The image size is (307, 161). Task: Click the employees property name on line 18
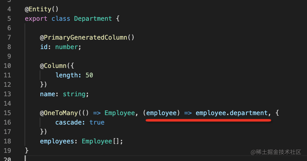pyautogui.click(x=57, y=141)
